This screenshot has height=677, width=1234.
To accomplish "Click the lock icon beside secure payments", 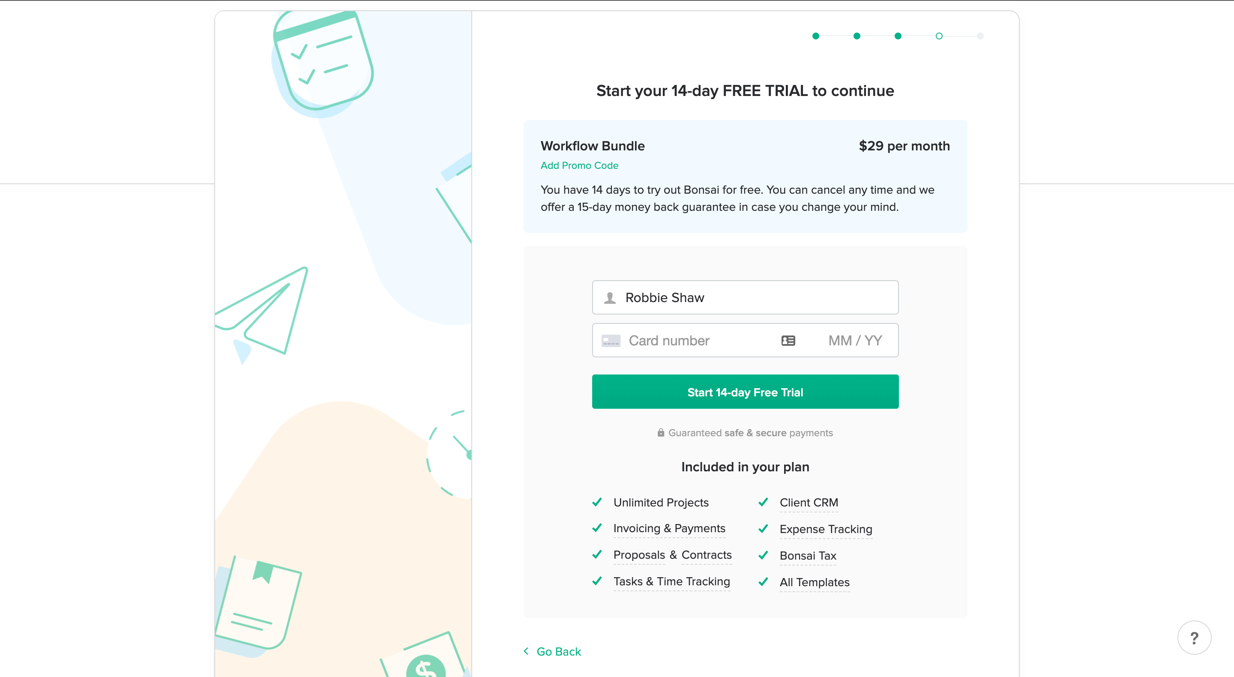I will (x=661, y=432).
